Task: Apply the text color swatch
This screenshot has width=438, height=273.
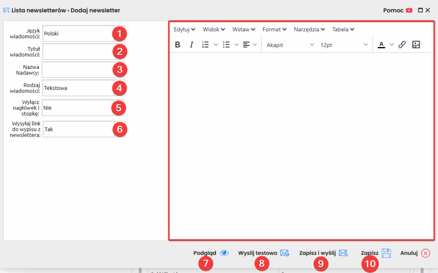Action: [381, 45]
